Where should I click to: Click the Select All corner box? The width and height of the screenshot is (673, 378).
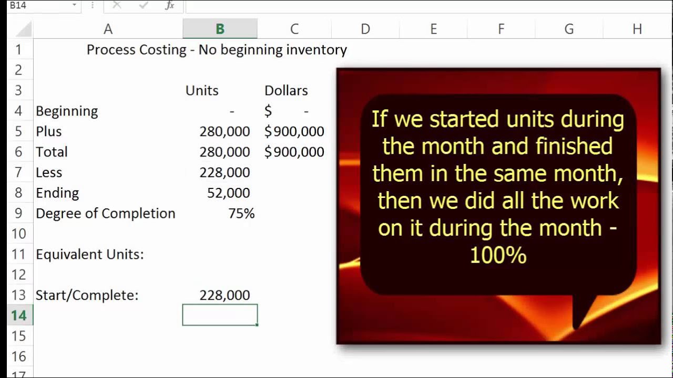tap(19, 29)
